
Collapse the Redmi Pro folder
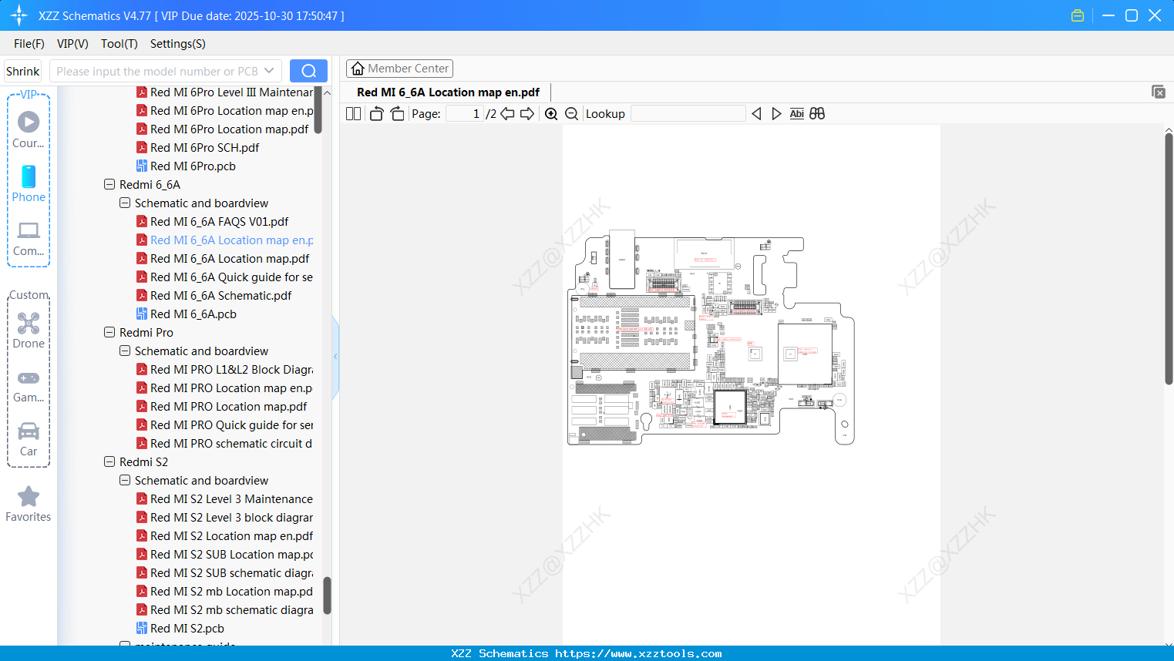click(x=109, y=333)
